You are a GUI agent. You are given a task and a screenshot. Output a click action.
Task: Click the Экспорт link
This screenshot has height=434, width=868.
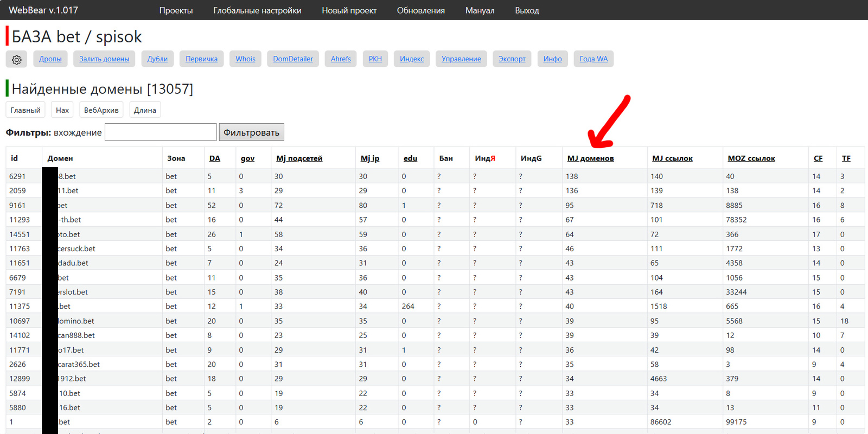(x=512, y=59)
